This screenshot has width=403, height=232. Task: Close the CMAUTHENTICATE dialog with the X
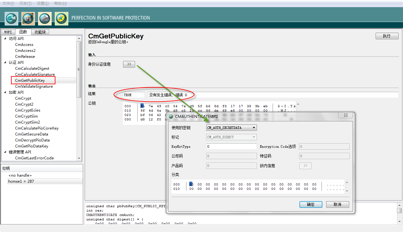tap(345, 116)
